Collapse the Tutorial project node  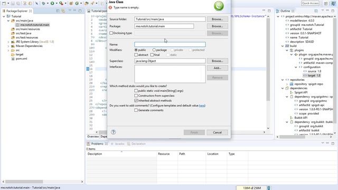tap(4, 16)
